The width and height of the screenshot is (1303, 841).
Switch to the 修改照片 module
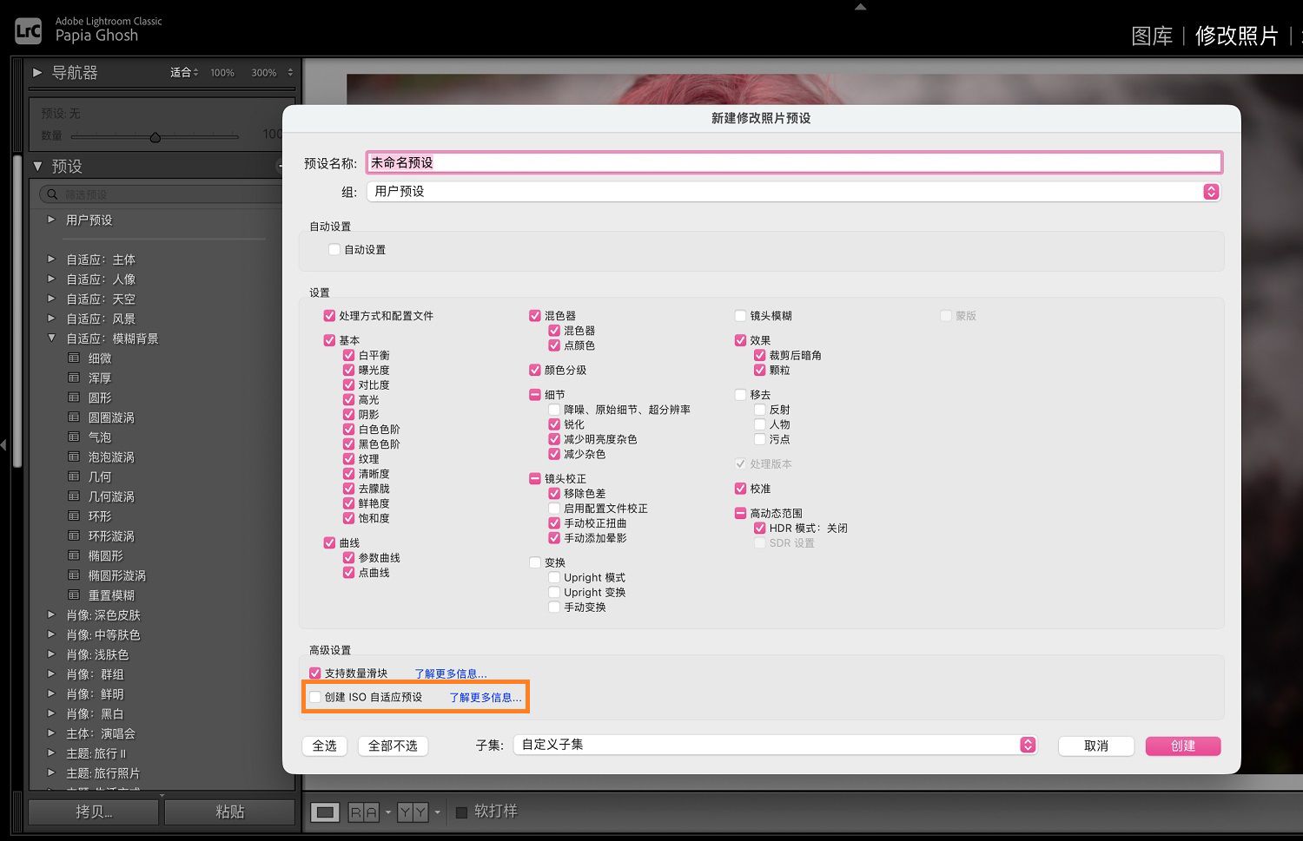(1236, 36)
